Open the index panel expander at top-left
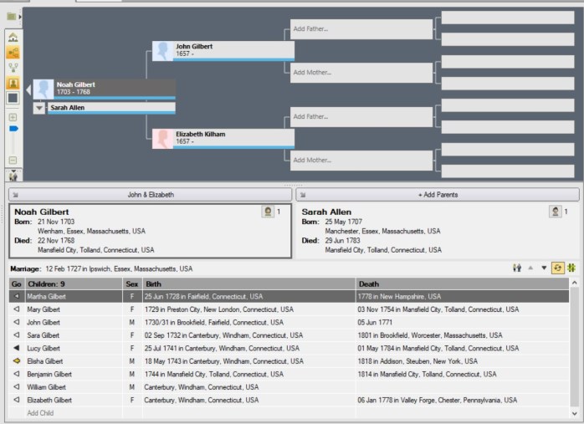584x424 pixels. [x=13, y=16]
